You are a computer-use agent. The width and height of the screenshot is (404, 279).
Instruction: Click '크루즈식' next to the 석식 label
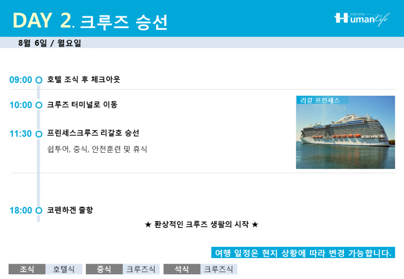pyautogui.click(x=219, y=269)
